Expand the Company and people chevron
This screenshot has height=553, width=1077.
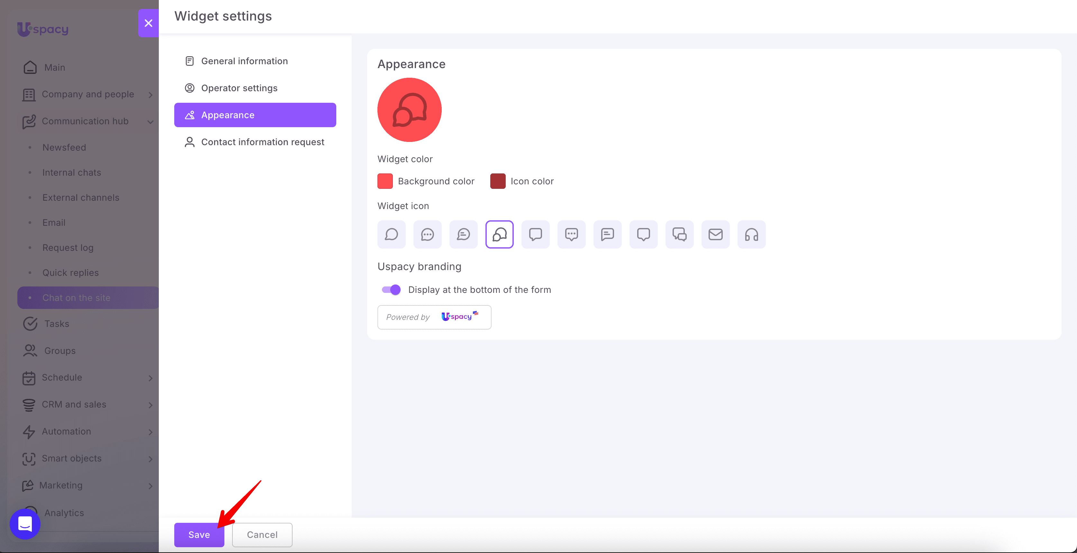coord(150,95)
